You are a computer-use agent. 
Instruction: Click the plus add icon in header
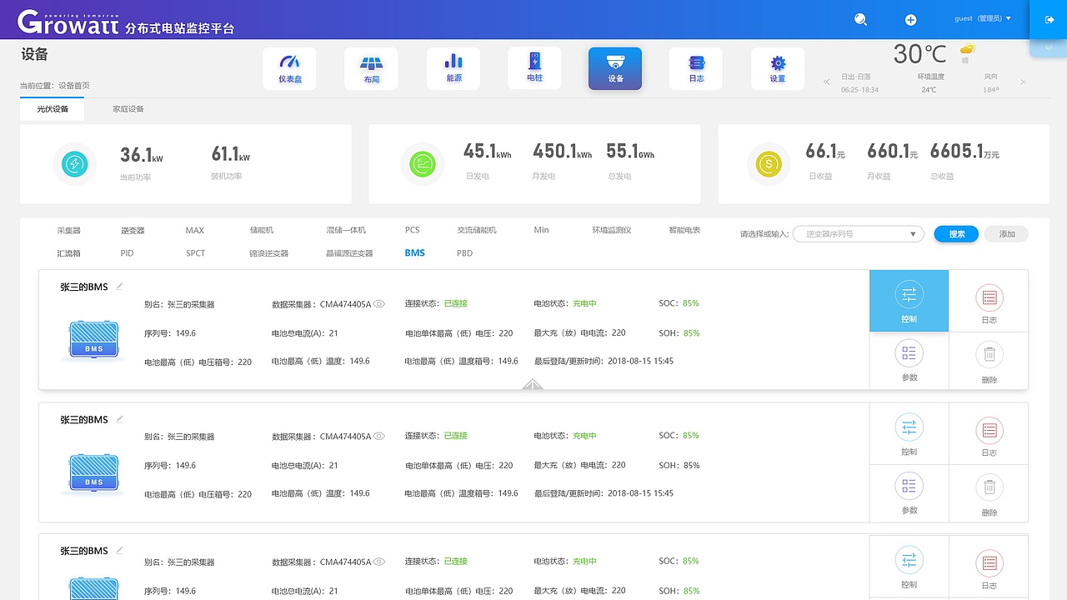(910, 20)
